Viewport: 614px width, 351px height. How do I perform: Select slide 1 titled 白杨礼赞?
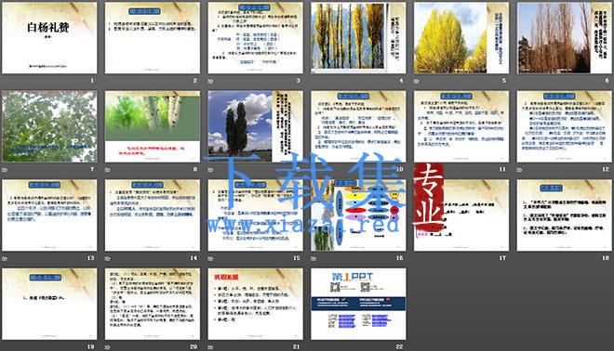coord(49,38)
